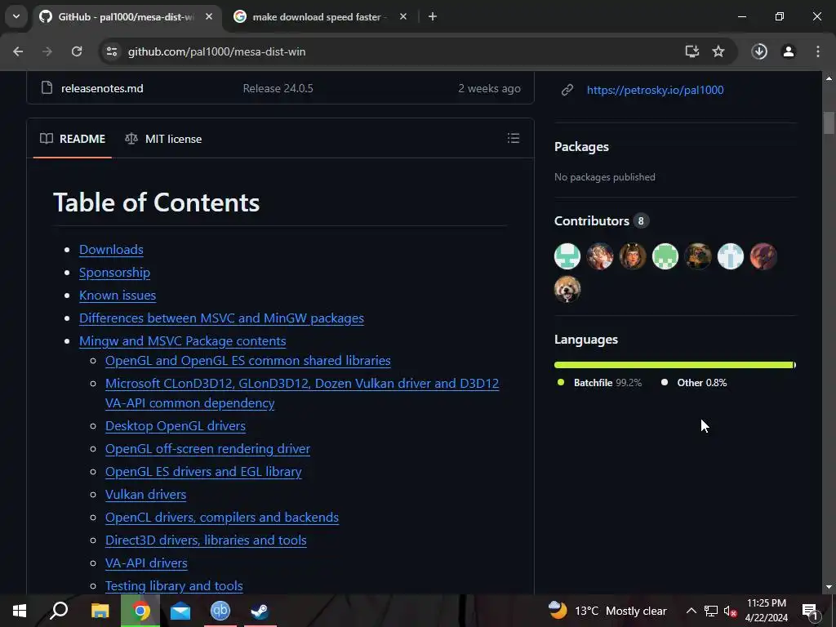The image size is (836, 627).
Task: Open Steam from the taskbar
Action: click(260, 611)
